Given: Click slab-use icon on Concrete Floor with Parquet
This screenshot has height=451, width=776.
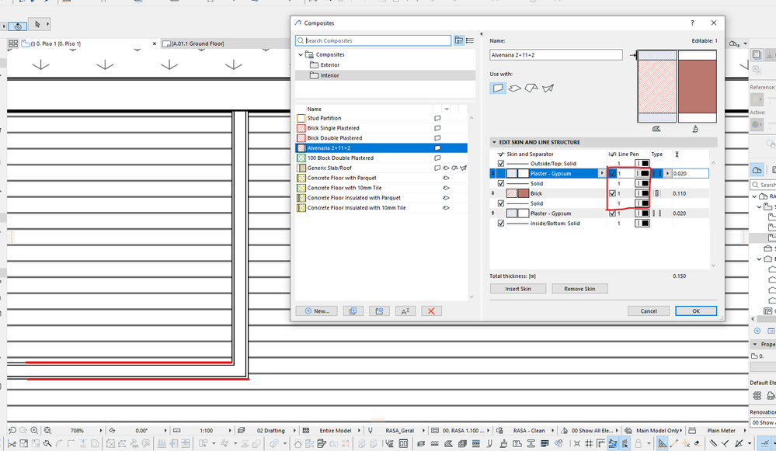Looking at the screenshot, I should [446, 178].
